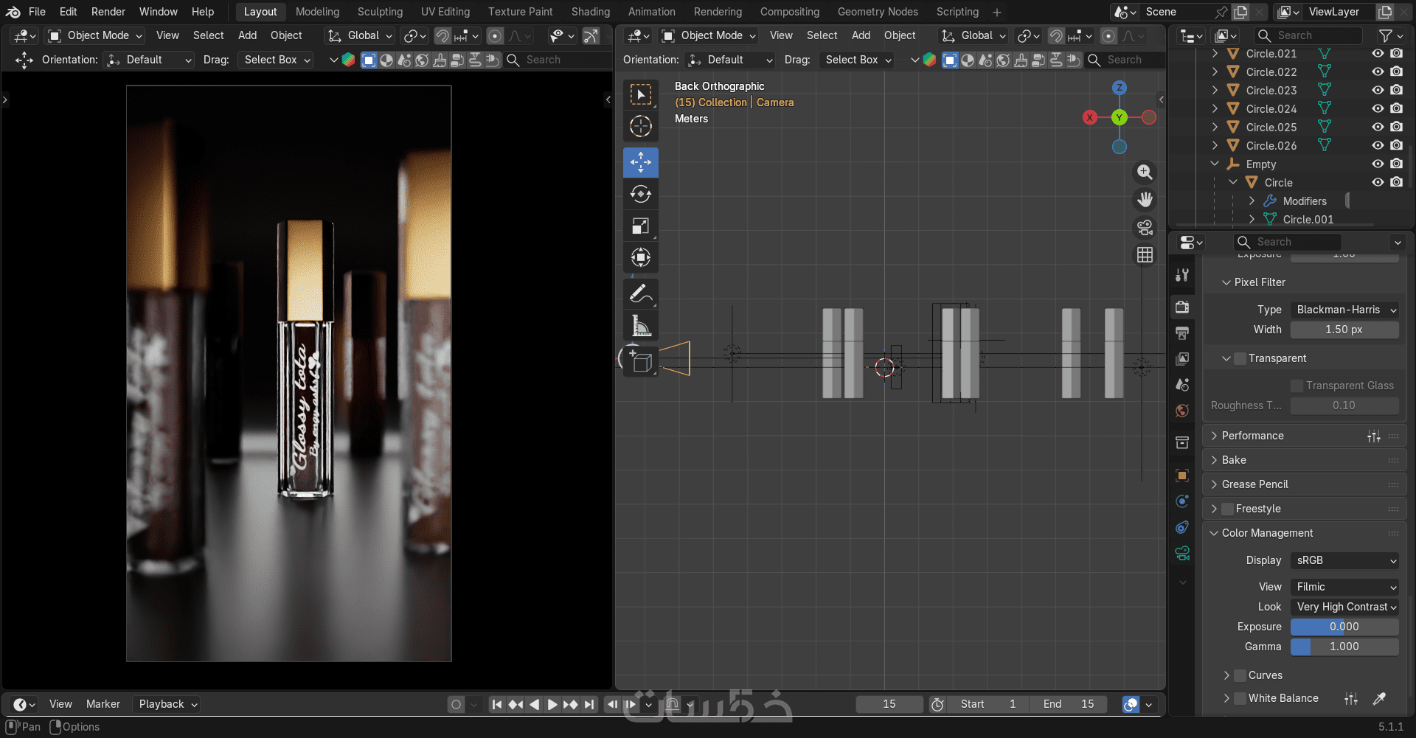Disable Circle.025 in renders
The width and height of the screenshot is (1416, 738).
click(x=1397, y=127)
